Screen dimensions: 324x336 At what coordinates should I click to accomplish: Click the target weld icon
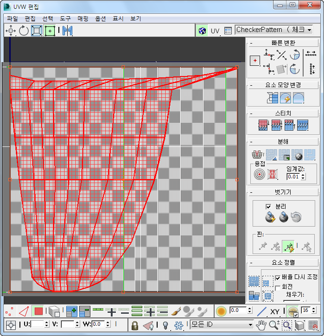tap(259, 174)
